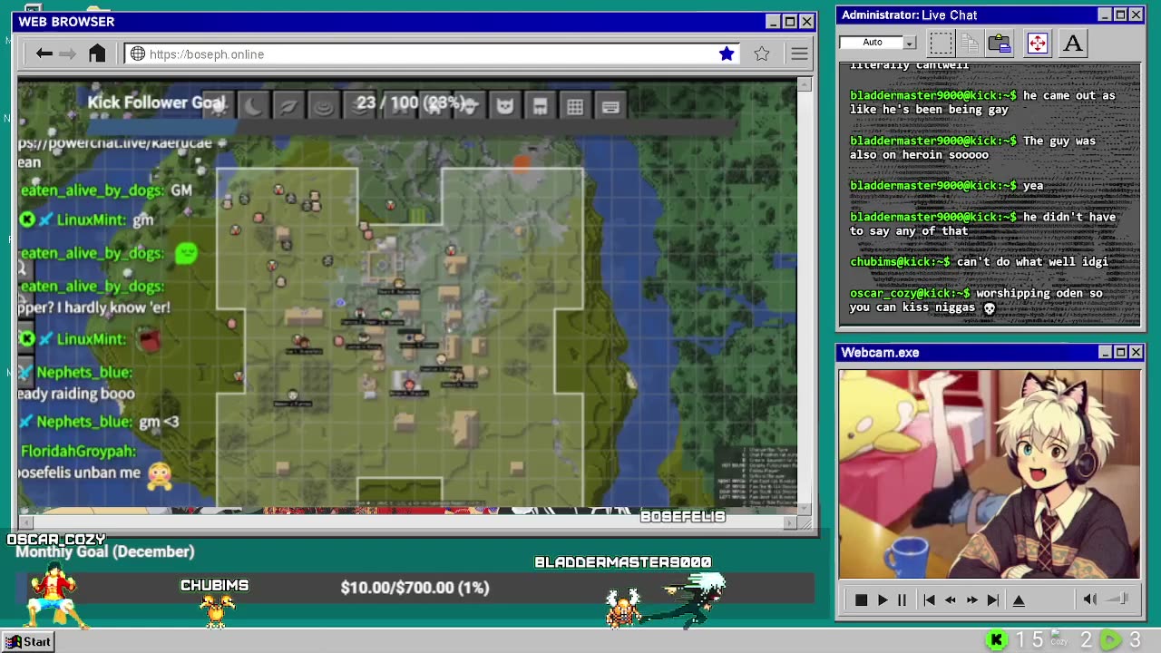Stop playback in Webcam.exe
This screenshot has width=1161, height=653.
click(x=861, y=599)
